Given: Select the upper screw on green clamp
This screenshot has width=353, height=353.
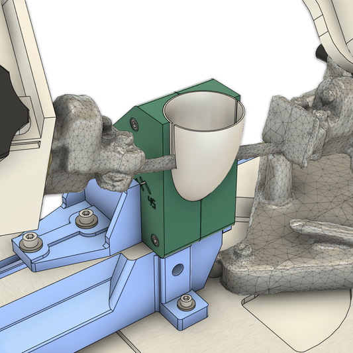Looking at the screenshot, I should (x=134, y=123).
